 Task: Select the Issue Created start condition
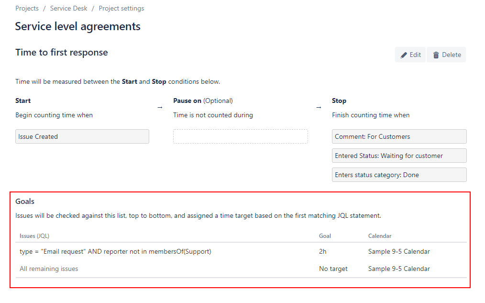coord(82,136)
